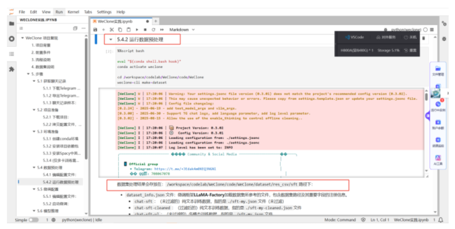455x229 pixels.
Task: Collapse the 5.2 项目准备 tree node
Action: click(34, 110)
